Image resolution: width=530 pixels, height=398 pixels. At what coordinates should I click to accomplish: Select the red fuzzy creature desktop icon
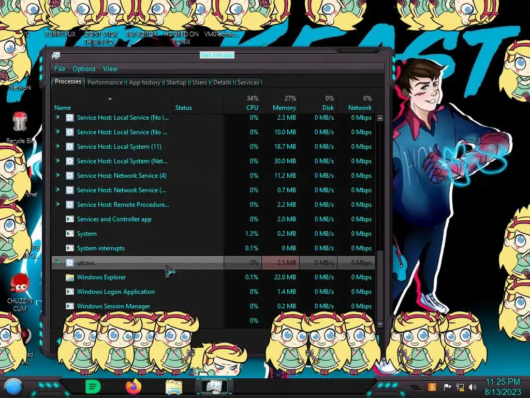[x=20, y=284]
